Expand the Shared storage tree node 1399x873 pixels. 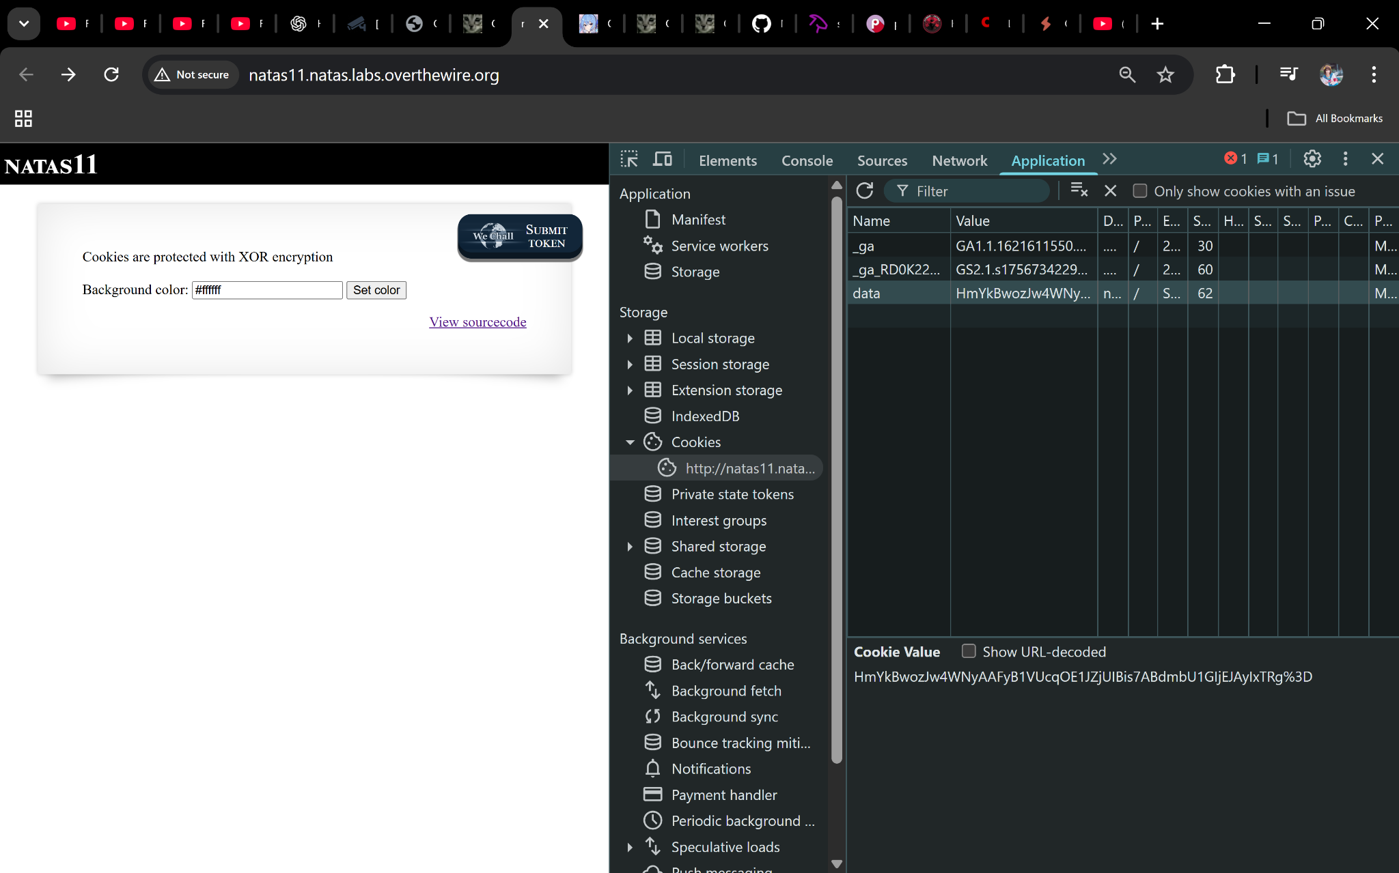pos(630,547)
